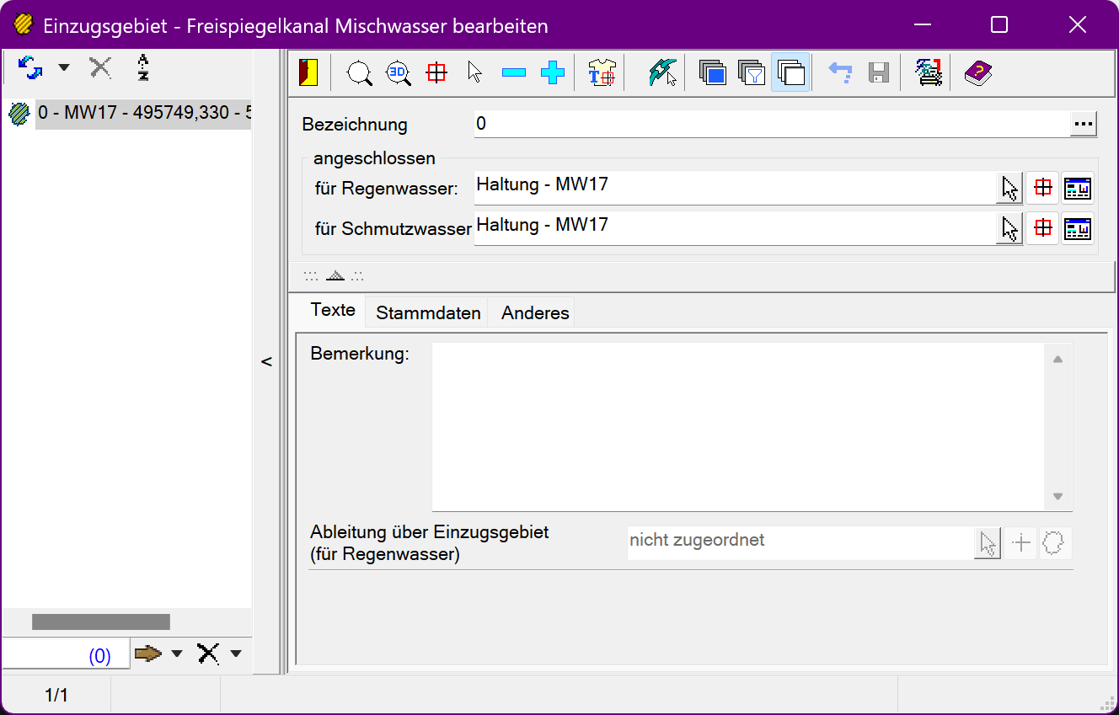Open dropdown arrow next to refresh icon

click(x=64, y=67)
